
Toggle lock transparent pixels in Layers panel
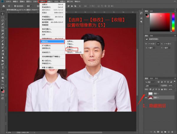coord(150,89)
